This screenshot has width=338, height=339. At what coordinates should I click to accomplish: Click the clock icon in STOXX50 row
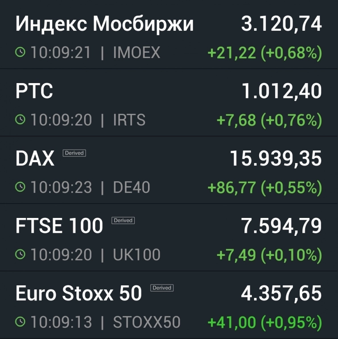pyautogui.click(x=20, y=322)
